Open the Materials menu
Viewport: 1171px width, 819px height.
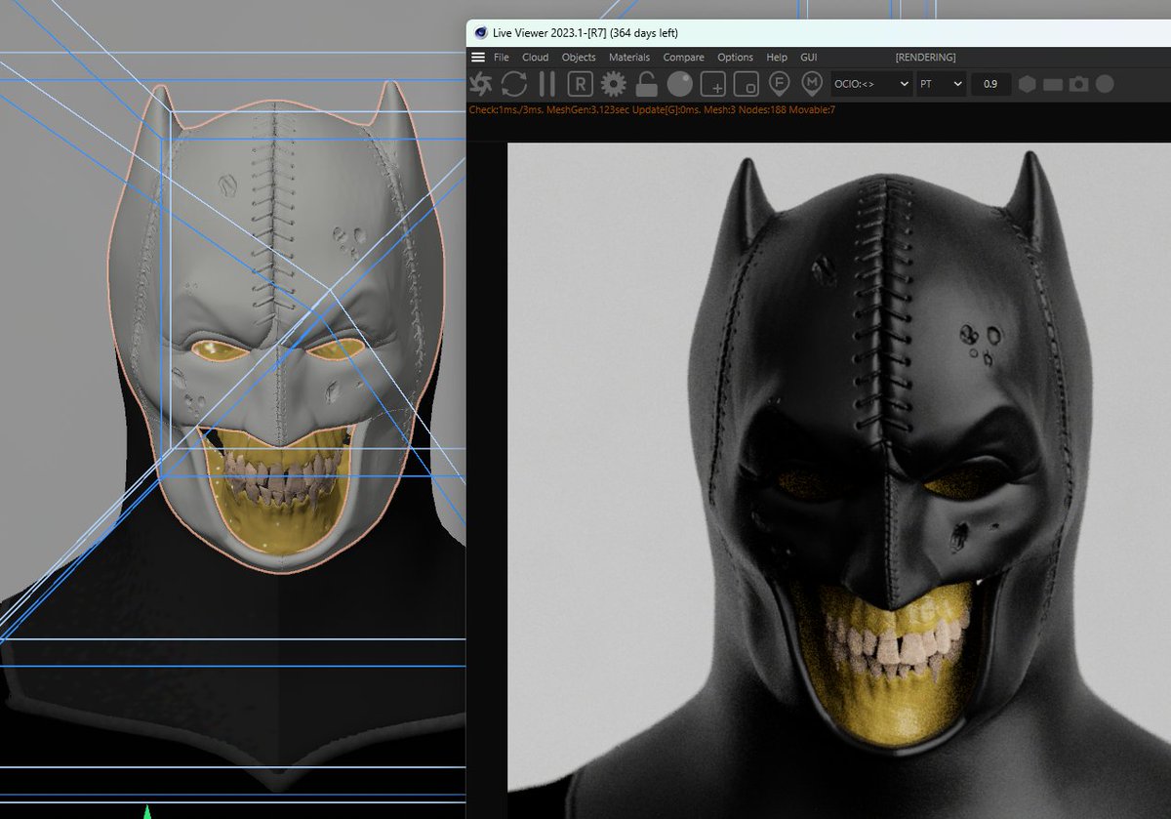point(629,58)
